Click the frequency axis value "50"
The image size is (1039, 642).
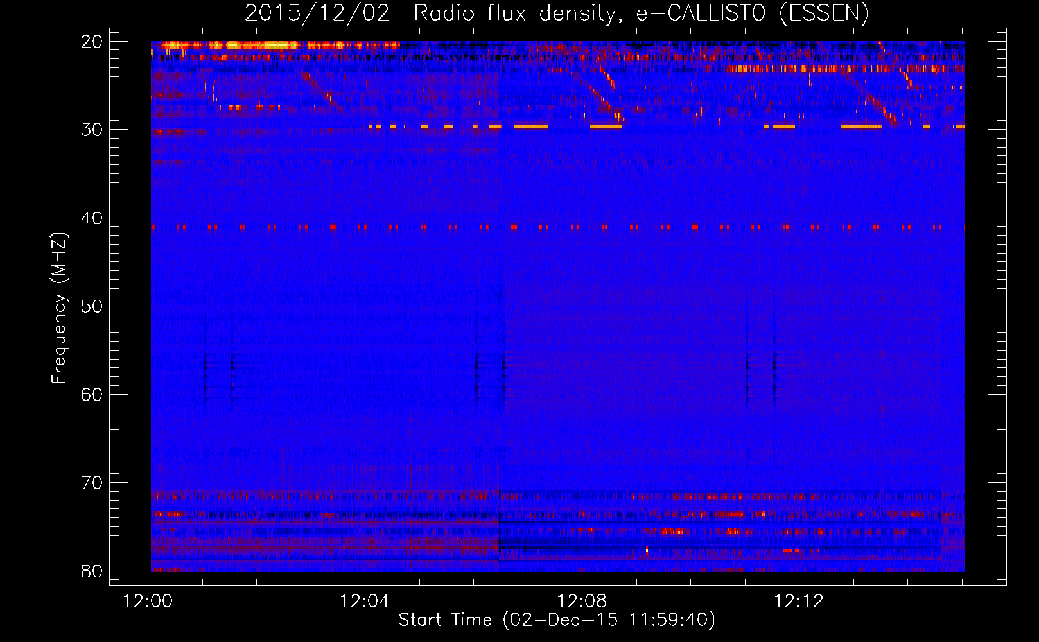tap(92, 306)
